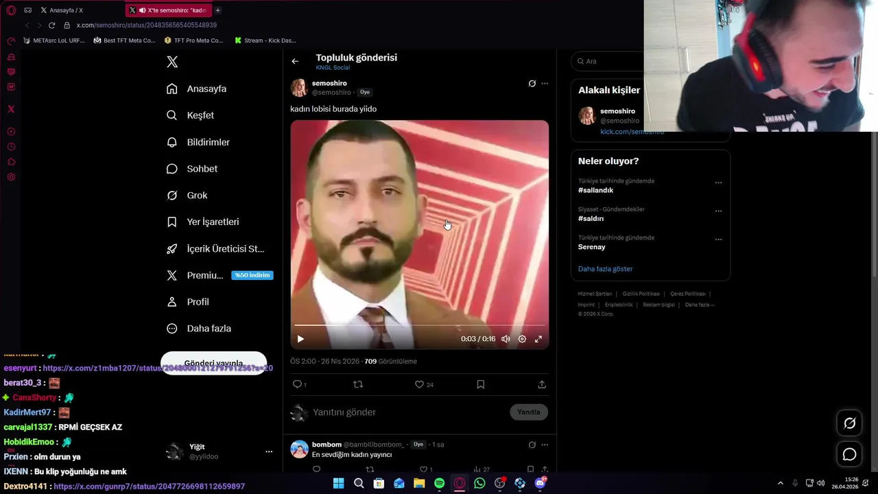This screenshot has width=878, height=494.
Task: Open Best TFT Meta Co... bookmark
Action: [125, 40]
